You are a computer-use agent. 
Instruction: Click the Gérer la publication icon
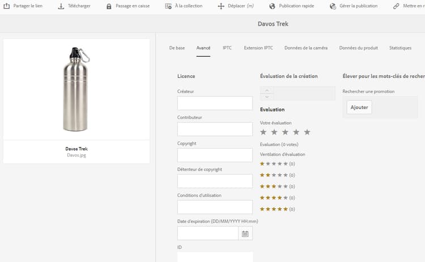[333, 6]
